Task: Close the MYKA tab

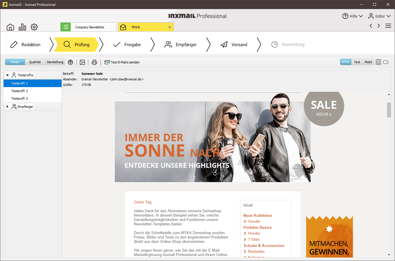Action: pyautogui.click(x=170, y=27)
